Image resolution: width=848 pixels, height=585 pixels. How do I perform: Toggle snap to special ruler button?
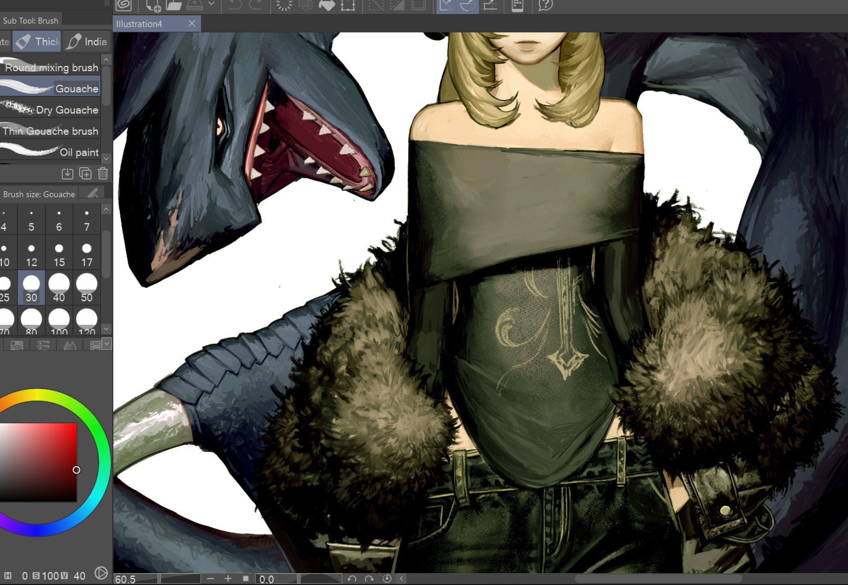[468, 5]
